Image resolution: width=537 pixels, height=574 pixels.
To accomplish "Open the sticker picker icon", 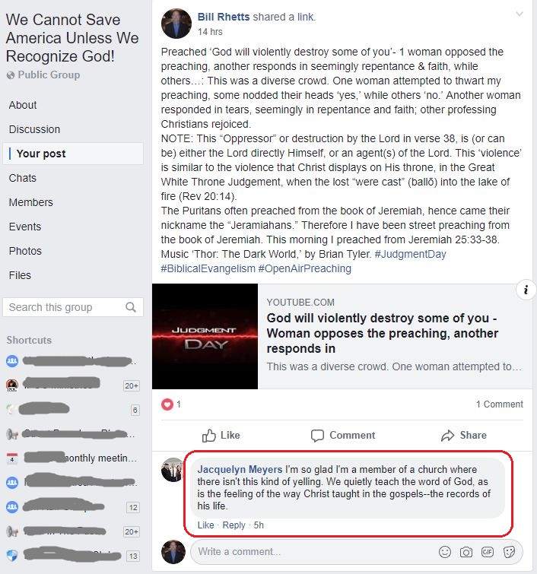I will tap(509, 552).
